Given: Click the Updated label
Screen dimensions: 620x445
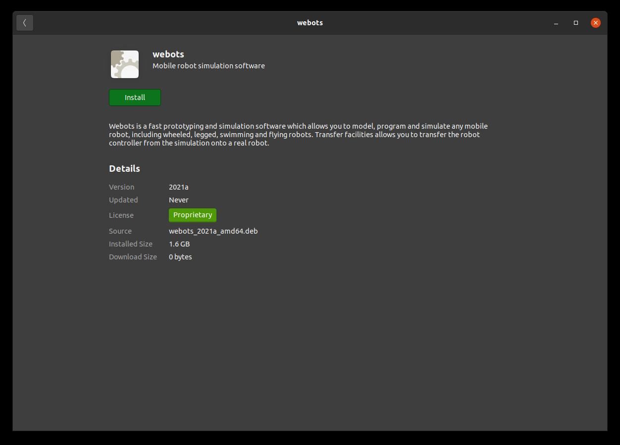Looking at the screenshot, I should click(123, 200).
